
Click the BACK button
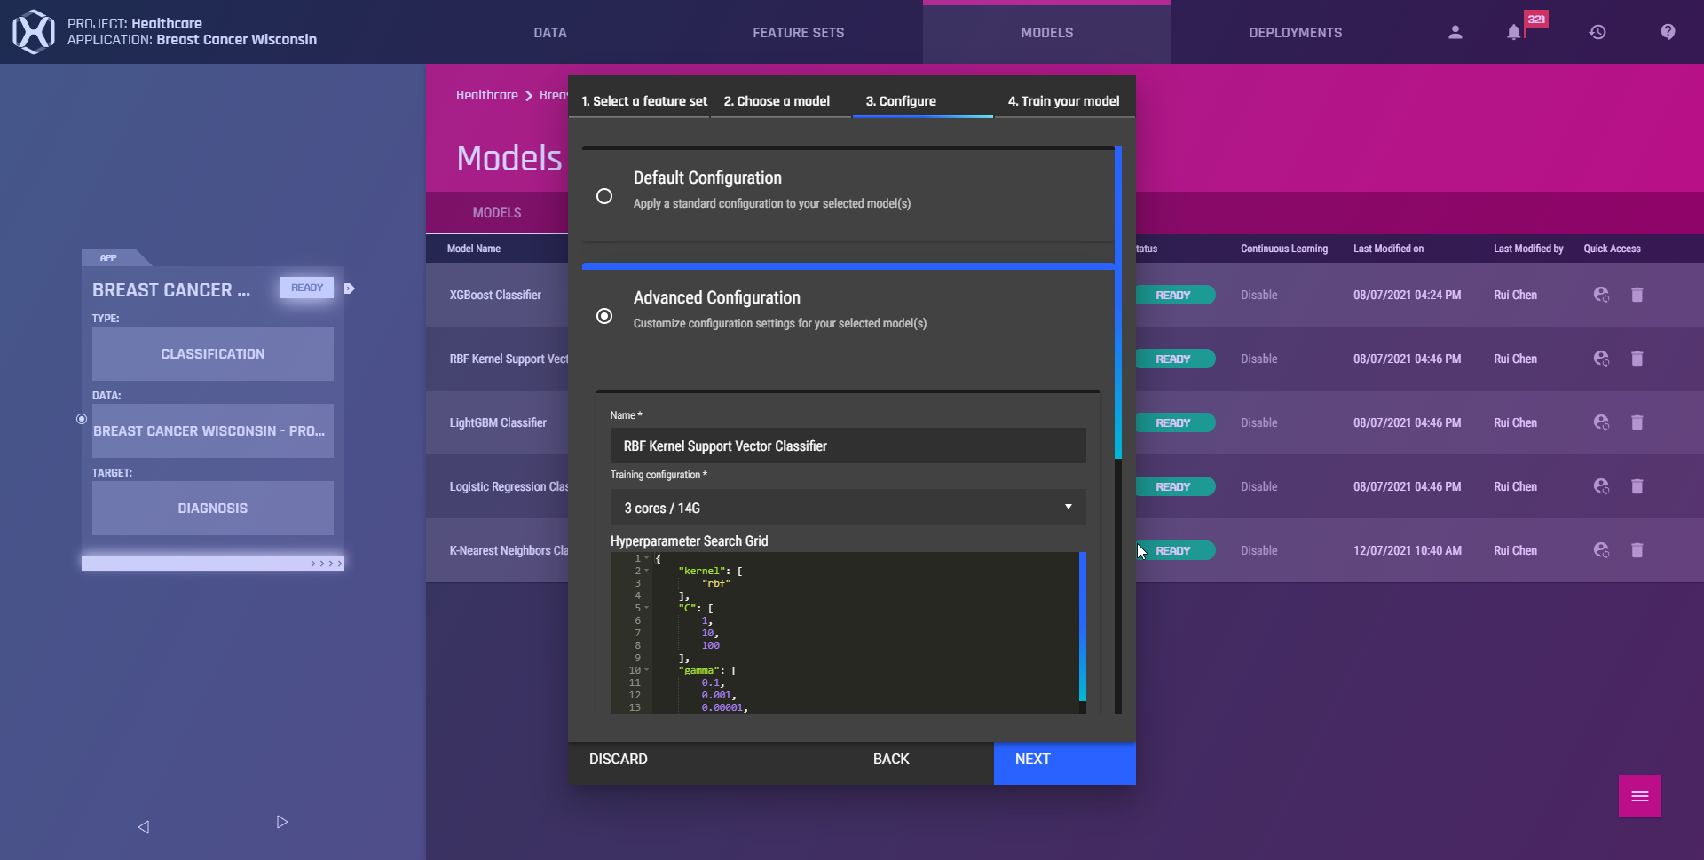point(891,760)
